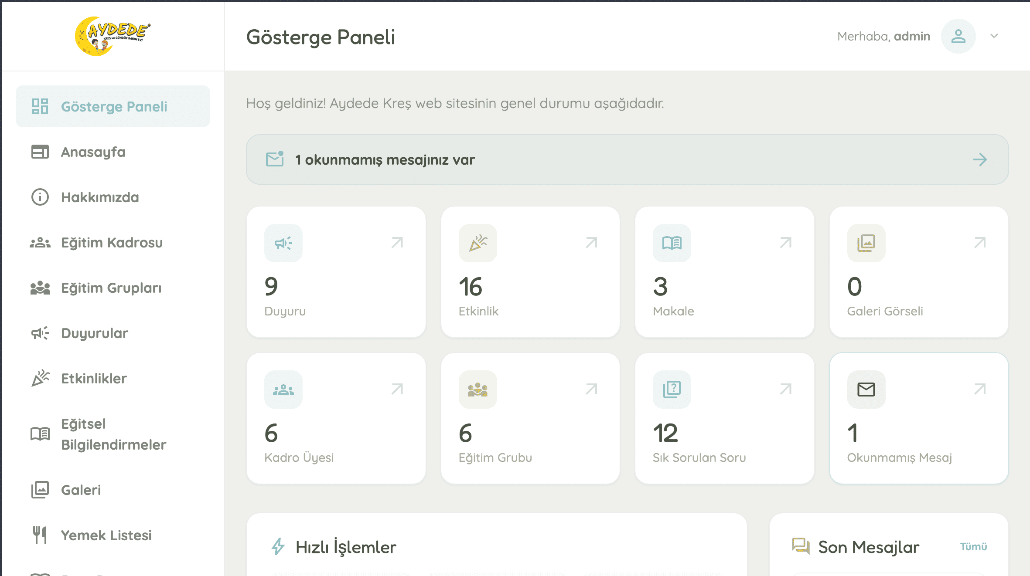Click the Eğitim Kadrosu people icon
The height and width of the screenshot is (576, 1030).
(x=40, y=242)
